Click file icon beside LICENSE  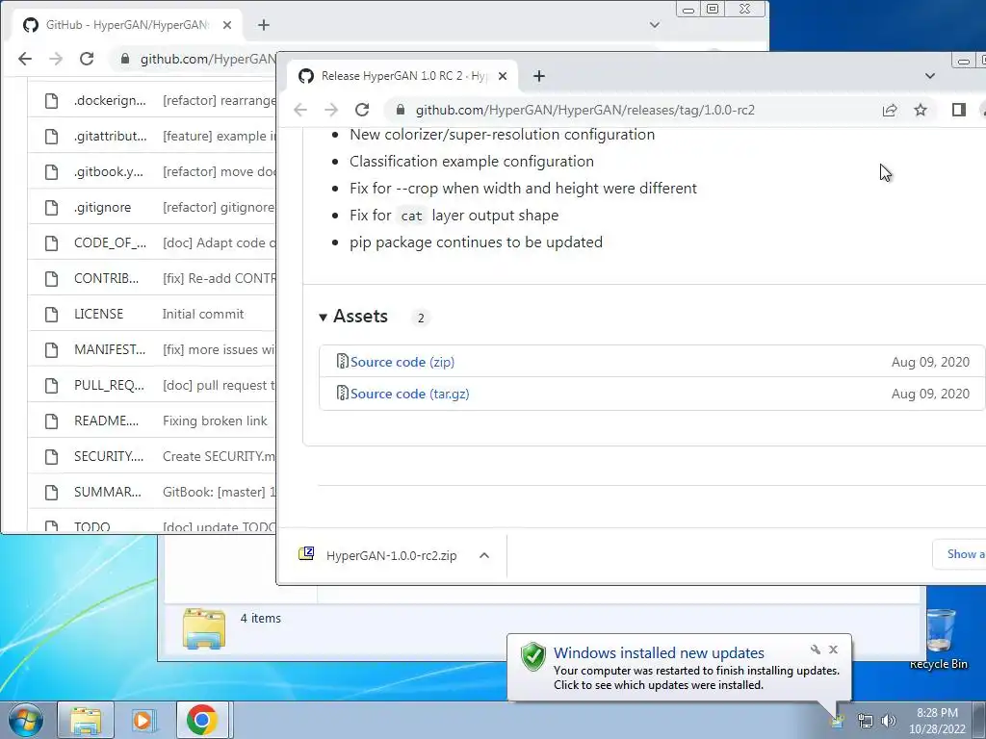52,315
